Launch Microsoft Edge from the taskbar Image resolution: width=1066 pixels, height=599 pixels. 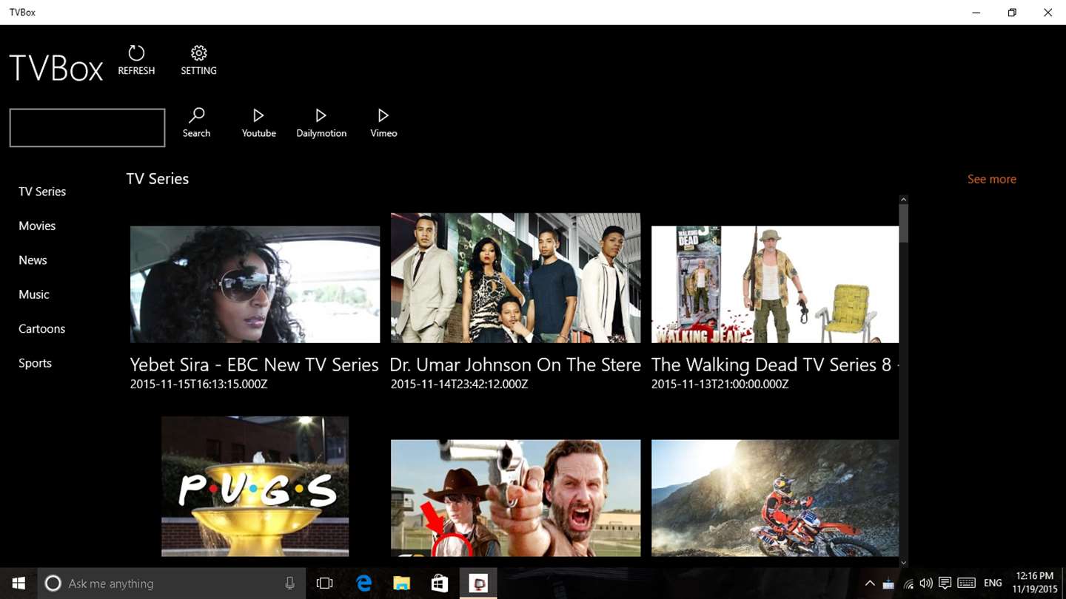pyautogui.click(x=363, y=583)
